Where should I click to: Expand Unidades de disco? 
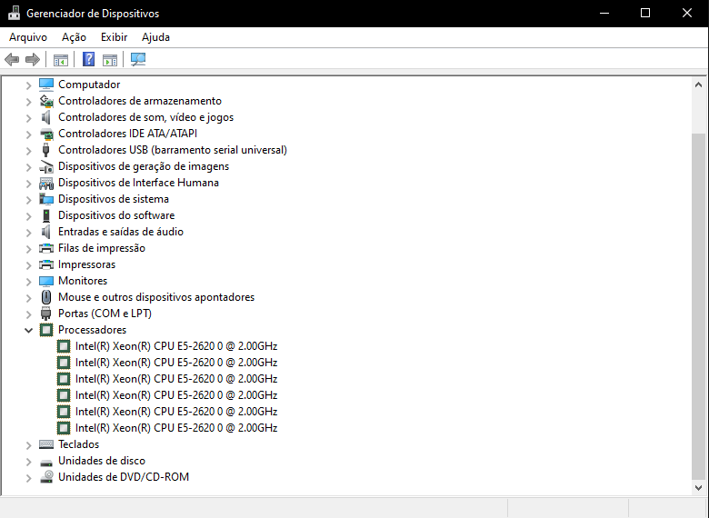[28, 461]
